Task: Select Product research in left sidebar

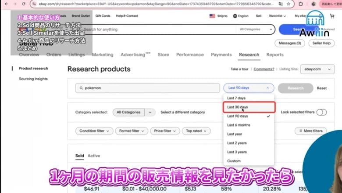Action: click(x=33, y=69)
